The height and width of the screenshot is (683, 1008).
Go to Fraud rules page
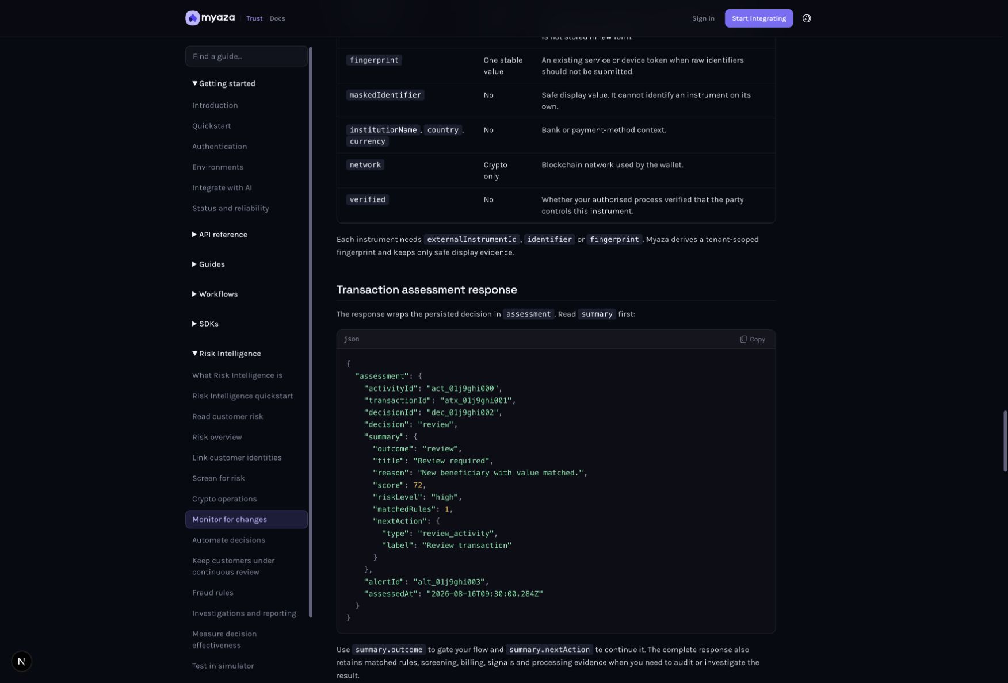point(212,593)
